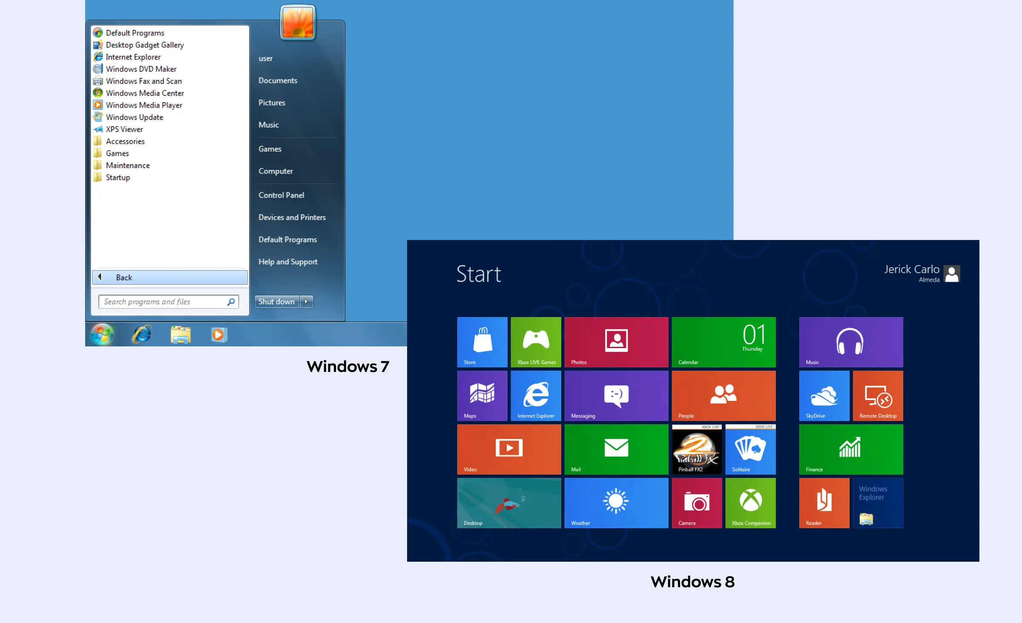Image resolution: width=1022 pixels, height=623 pixels.
Task: Open the Messaging tile
Action: pos(616,395)
